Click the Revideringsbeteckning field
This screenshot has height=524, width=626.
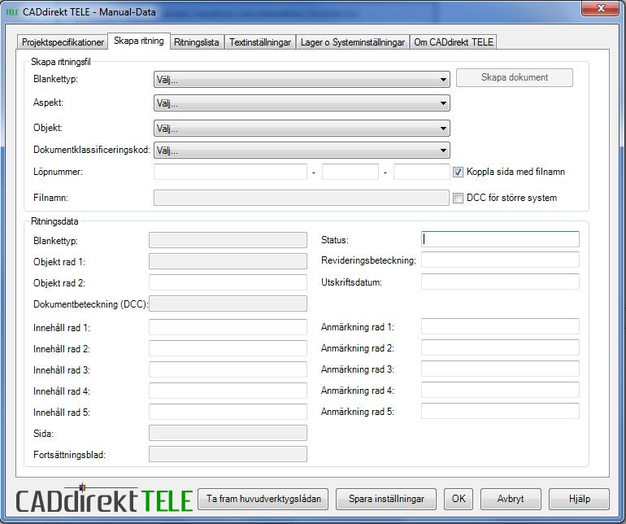(500, 260)
